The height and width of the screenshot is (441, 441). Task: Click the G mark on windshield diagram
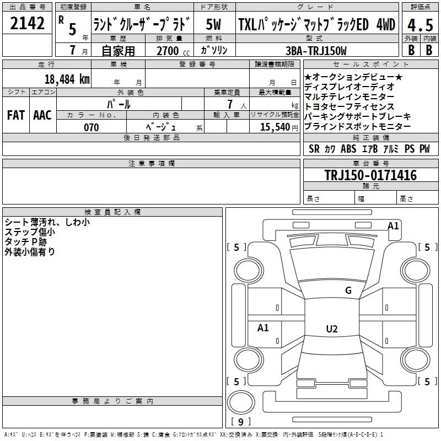(348, 291)
